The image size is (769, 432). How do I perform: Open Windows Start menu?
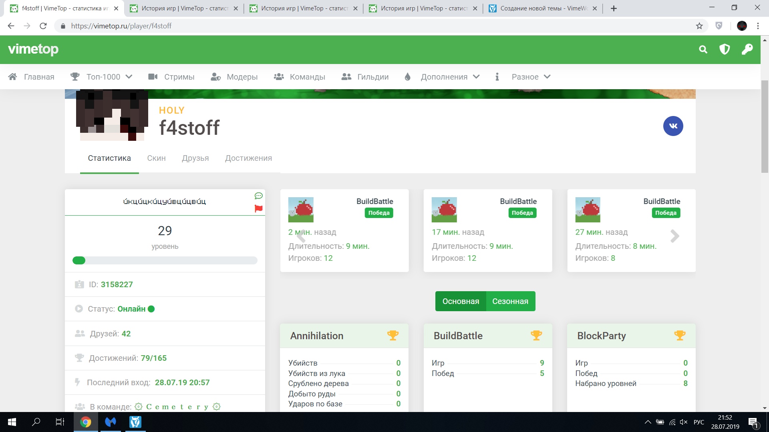click(x=12, y=422)
